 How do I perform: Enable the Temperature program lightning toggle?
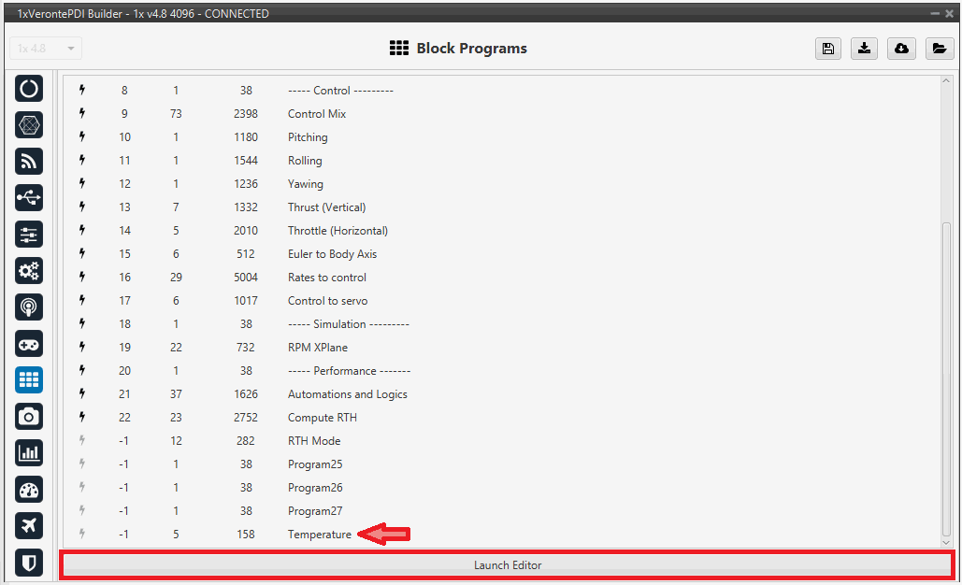tap(82, 535)
